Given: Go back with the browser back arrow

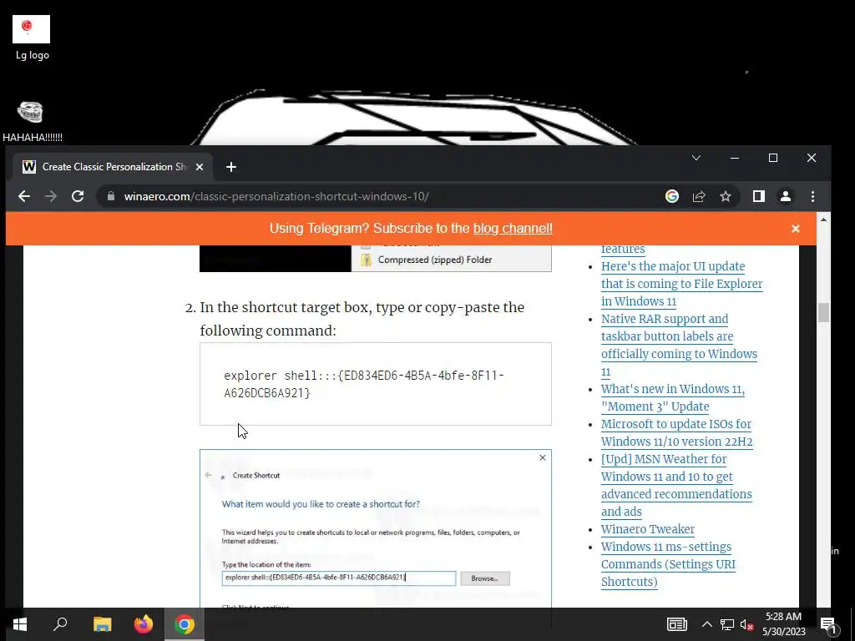Looking at the screenshot, I should pos(24,196).
